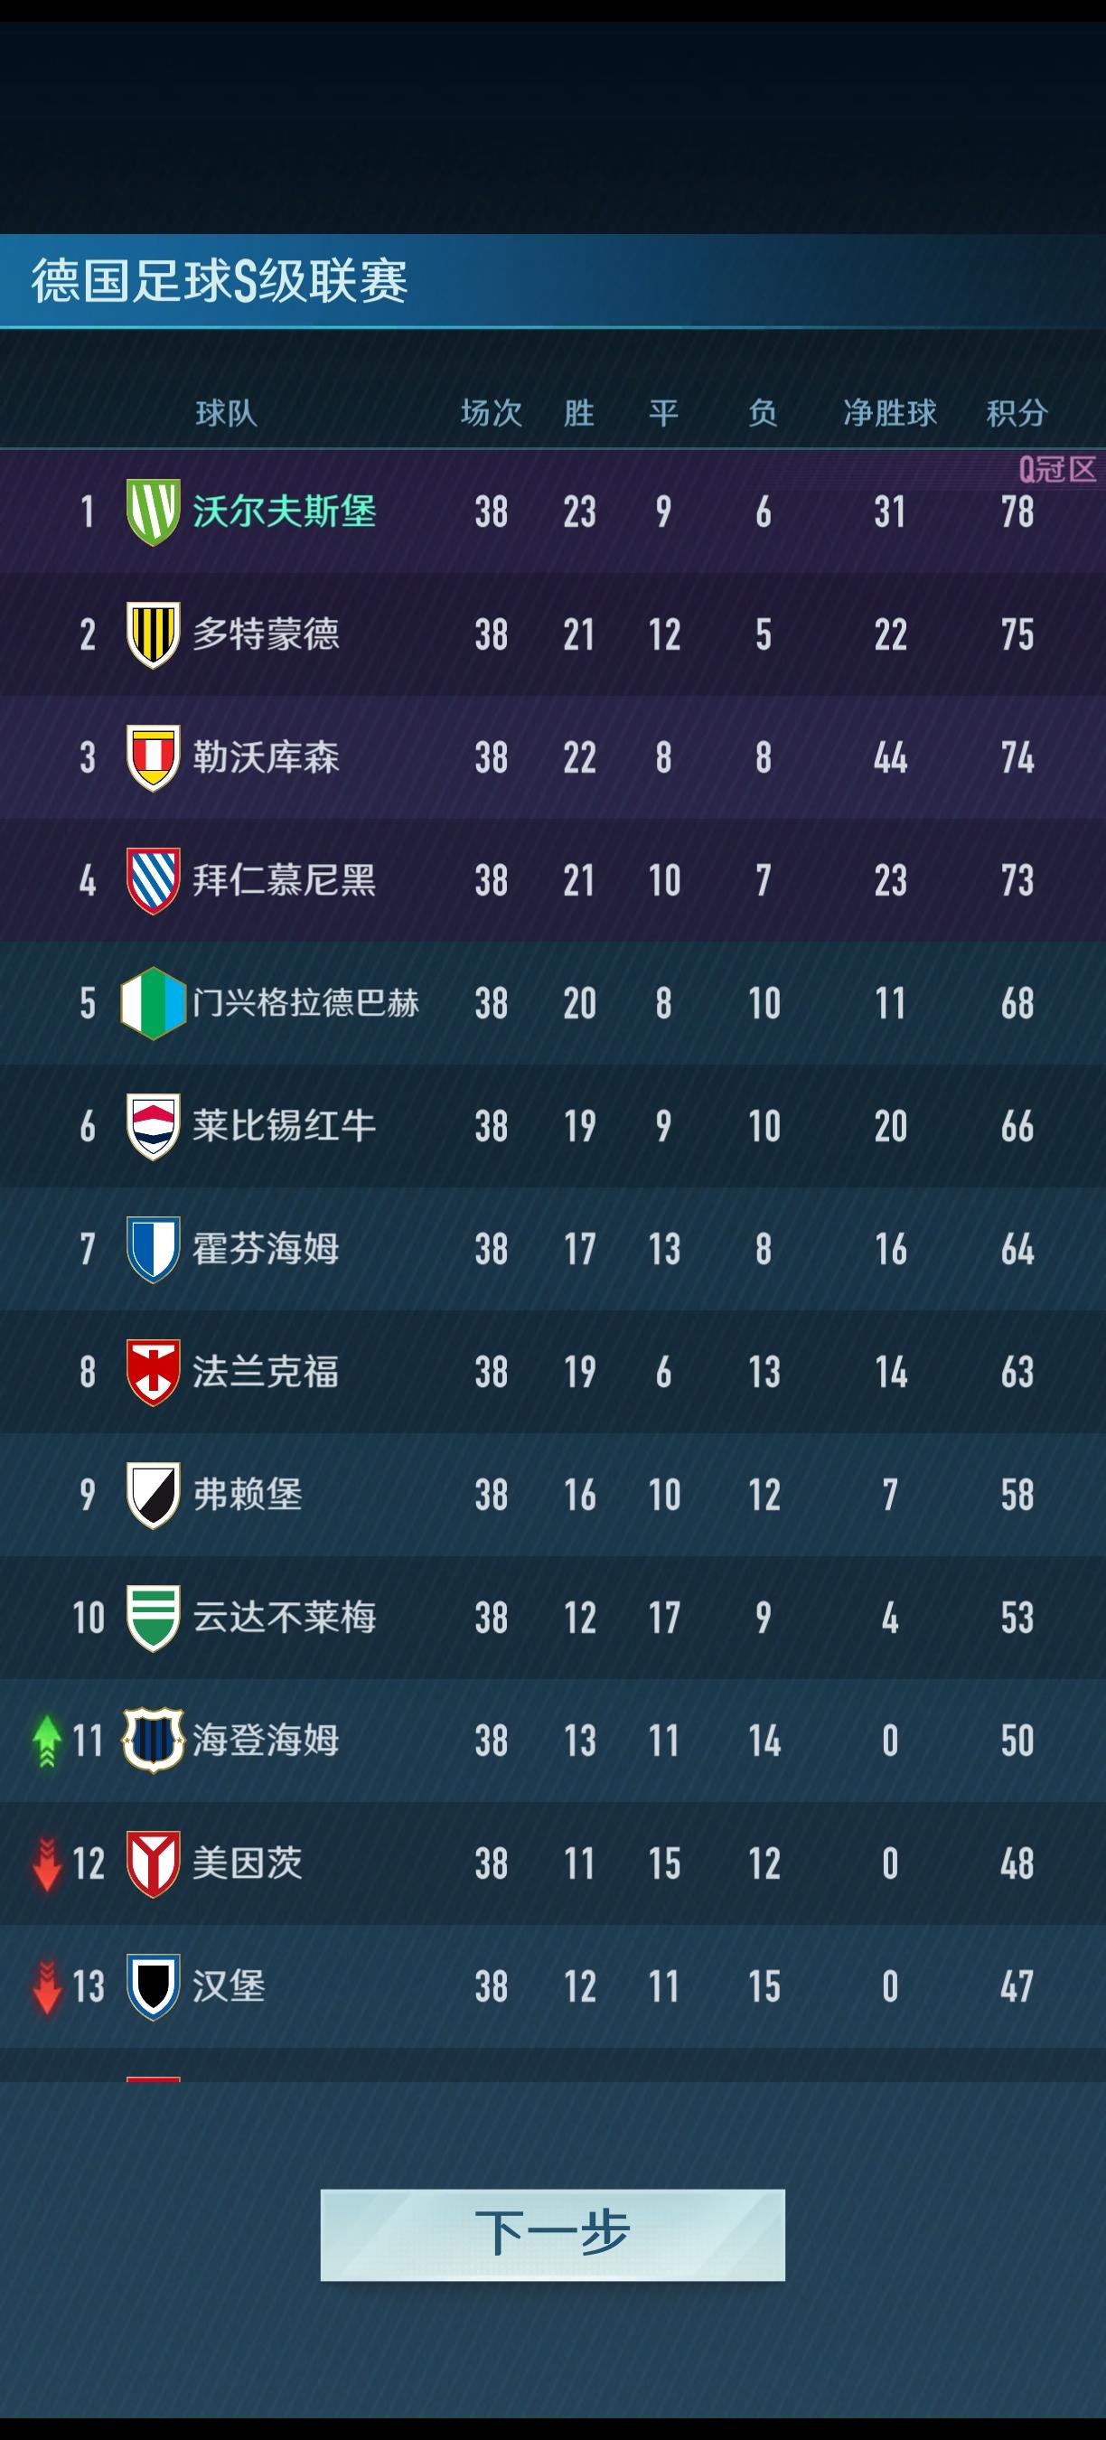Click the Frankfurt red cross crest
Viewport: 1106px width, 2440px height.
pos(153,1372)
